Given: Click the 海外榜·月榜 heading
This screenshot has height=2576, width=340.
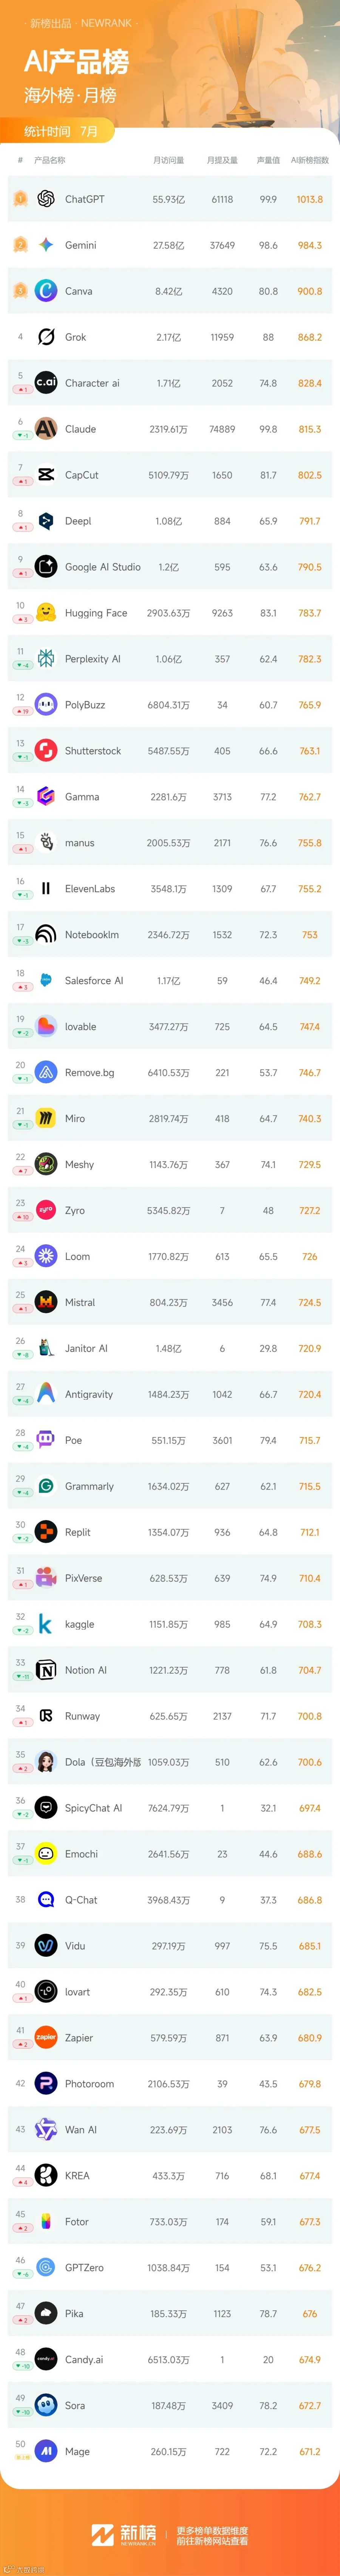Looking at the screenshot, I should click(70, 95).
